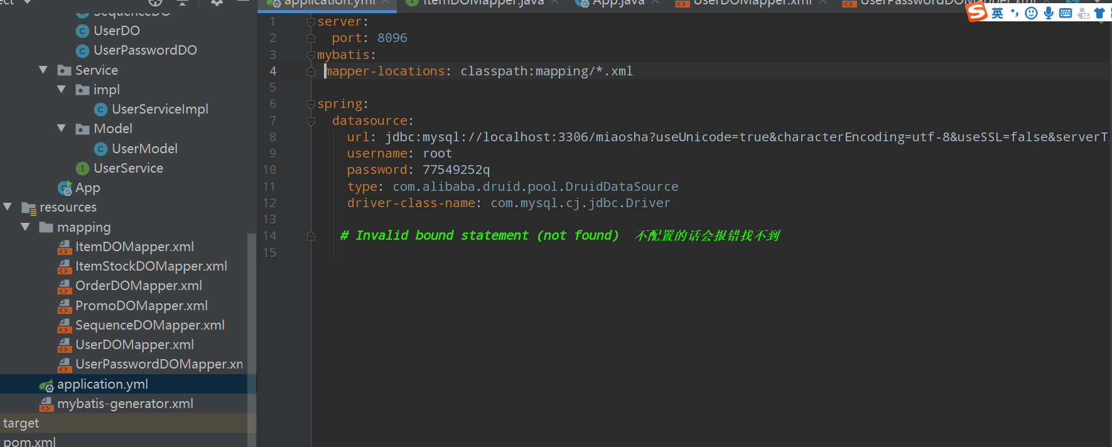Click the locate-in-project target icon
The image size is (1112, 447).
(155, 3)
